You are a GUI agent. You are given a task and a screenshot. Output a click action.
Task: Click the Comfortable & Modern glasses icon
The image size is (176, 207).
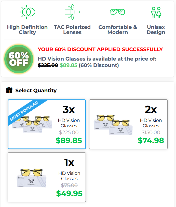117,12
